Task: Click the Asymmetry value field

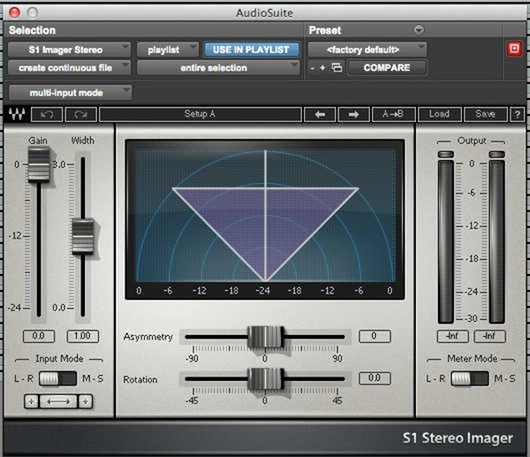Action: click(x=375, y=336)
